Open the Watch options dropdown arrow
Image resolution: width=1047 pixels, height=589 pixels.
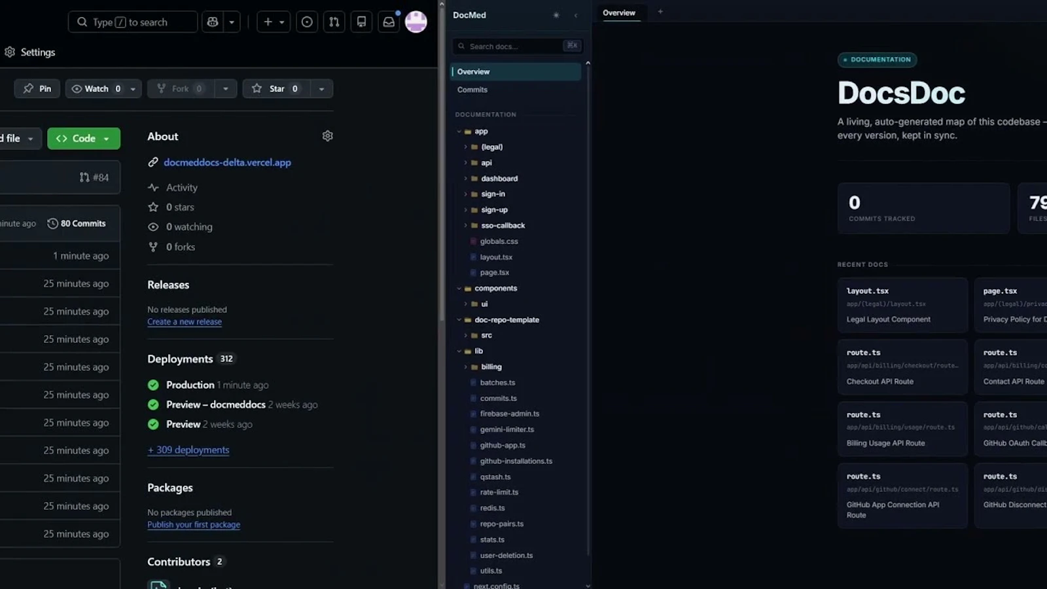coord(133,89)
